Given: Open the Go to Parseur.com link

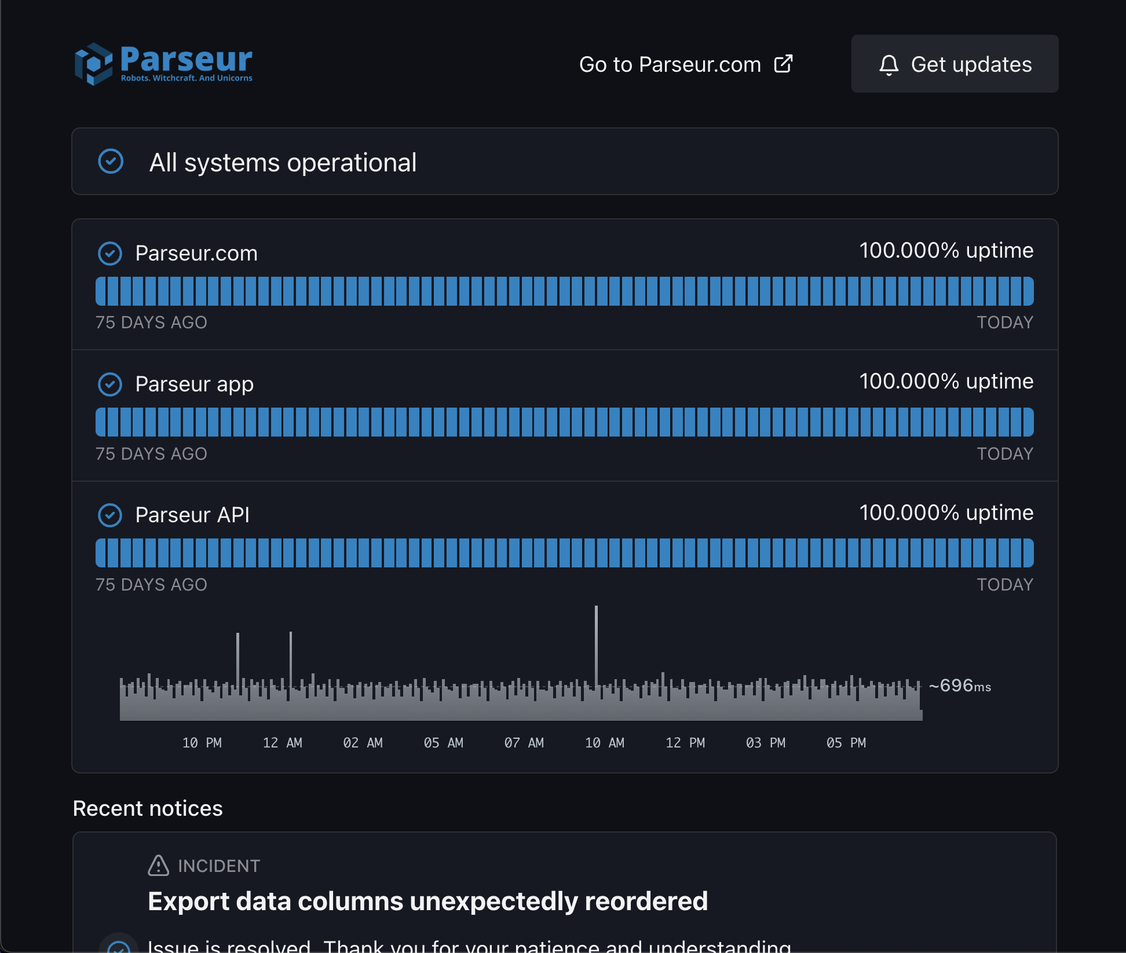Looking at the screenshot, I should 686,64.
